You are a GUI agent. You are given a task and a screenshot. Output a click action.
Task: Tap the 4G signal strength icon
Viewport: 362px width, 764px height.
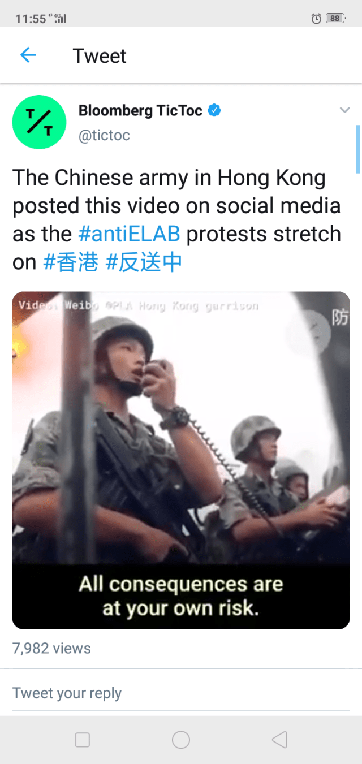coord(58,18)
